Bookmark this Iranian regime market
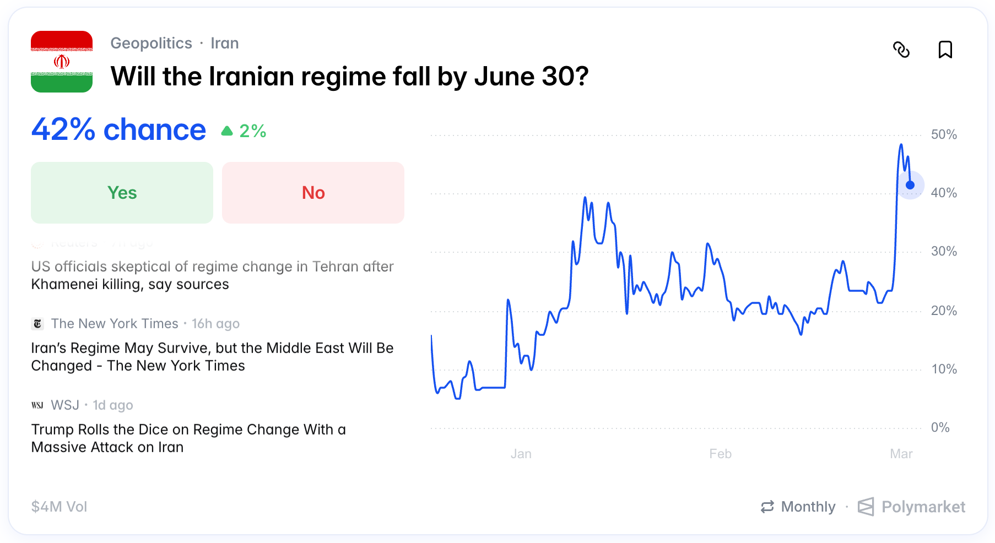 point(945,50)
